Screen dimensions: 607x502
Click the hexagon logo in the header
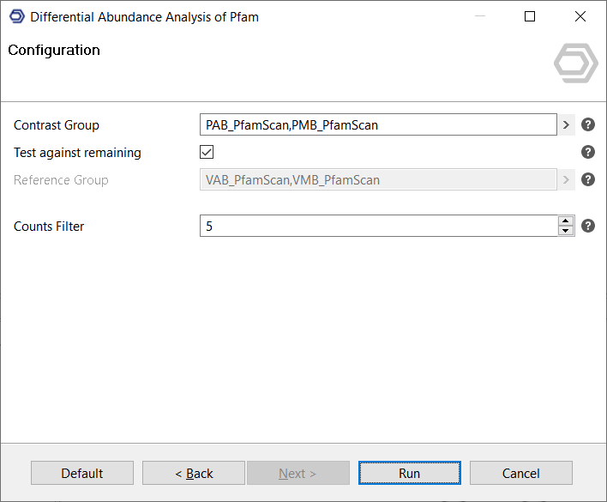pyautogui.click(x=575, y=64)
